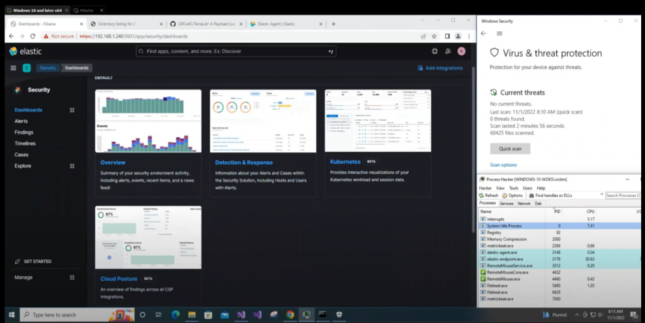Open Findings in Security sidebar
The height and width of the screenshot is (323, 645).
(24, 132)
